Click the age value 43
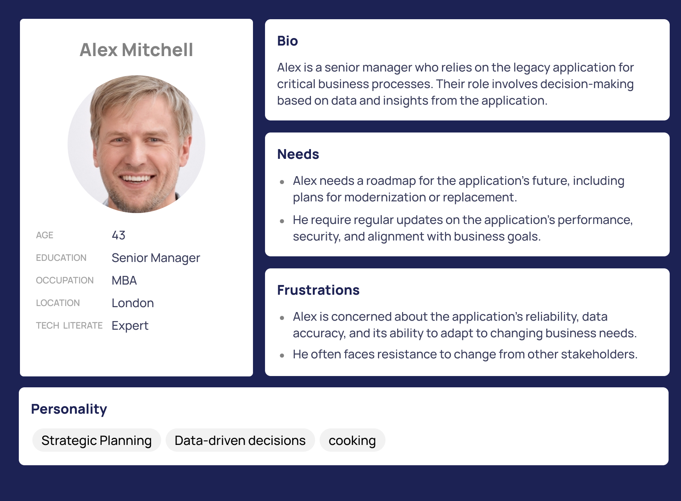The width and height of the screenshot is (681, 501). tap(119, 235)
